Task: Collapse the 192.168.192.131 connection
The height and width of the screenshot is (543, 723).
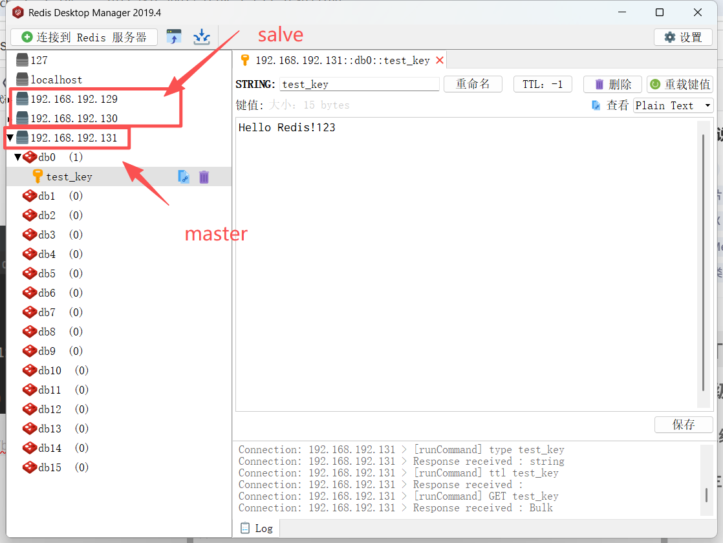Action: point(10,138)
